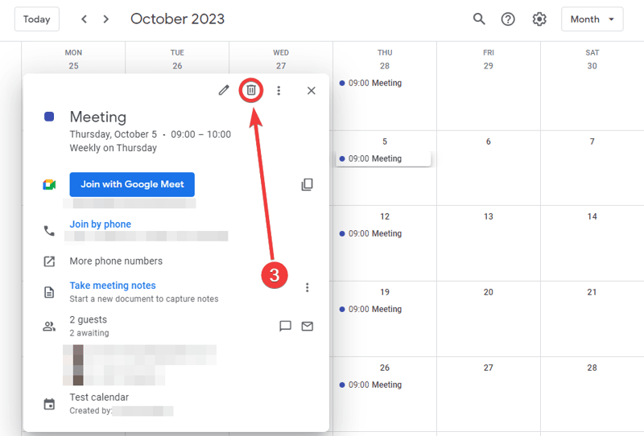
Task: Go to next month with right chevron
Action: [106, 19]
